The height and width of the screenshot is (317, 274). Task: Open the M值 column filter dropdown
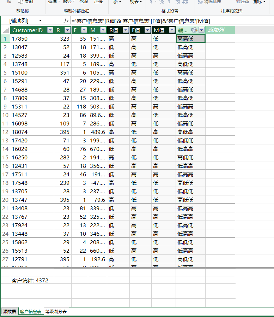click(x=172, y=30)
